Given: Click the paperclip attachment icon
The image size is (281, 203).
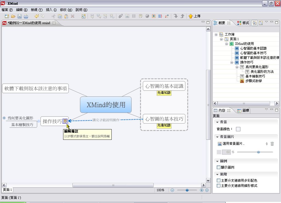Looking at the screenshot, I should [121, 16].
